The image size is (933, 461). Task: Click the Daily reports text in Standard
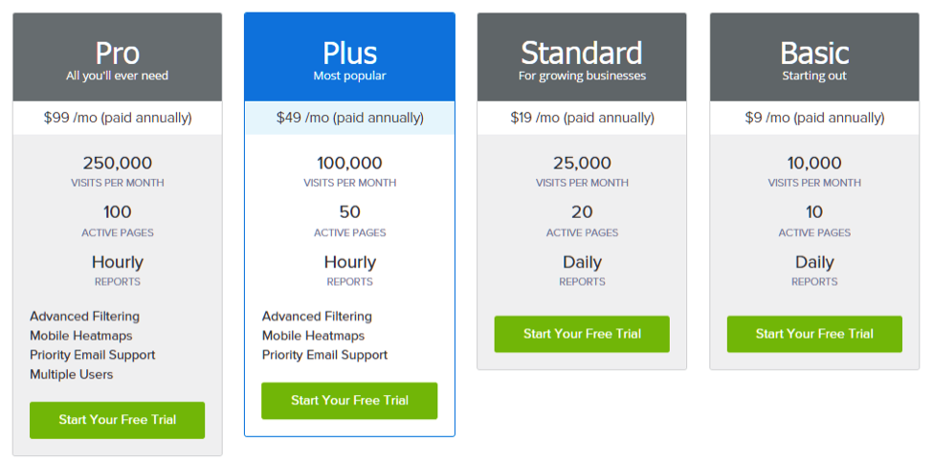[582, 262]
